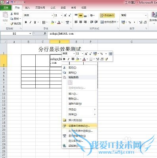Click the ribbon Decrease Font Size icon
157x158 pixels.
(70, 16)
